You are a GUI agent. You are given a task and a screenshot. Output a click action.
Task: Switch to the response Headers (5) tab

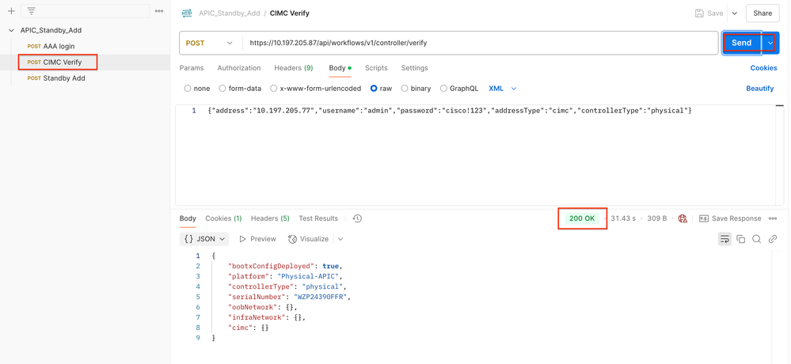[270, 218]
